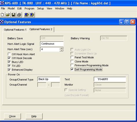Click the Power On group label
Viewport: 137px width, 122px height.
tap(14, 74)
